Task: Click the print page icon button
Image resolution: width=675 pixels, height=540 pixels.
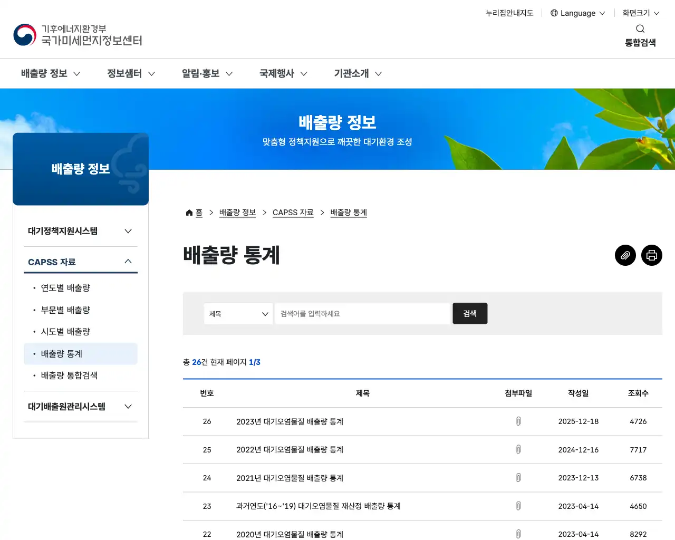Action: (x=652, y=255)
